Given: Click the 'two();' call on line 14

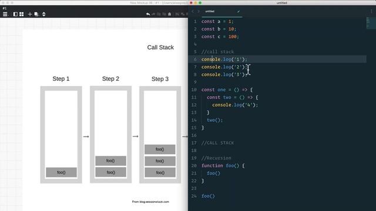Looking at the screenshot, I should click(215, 120).
